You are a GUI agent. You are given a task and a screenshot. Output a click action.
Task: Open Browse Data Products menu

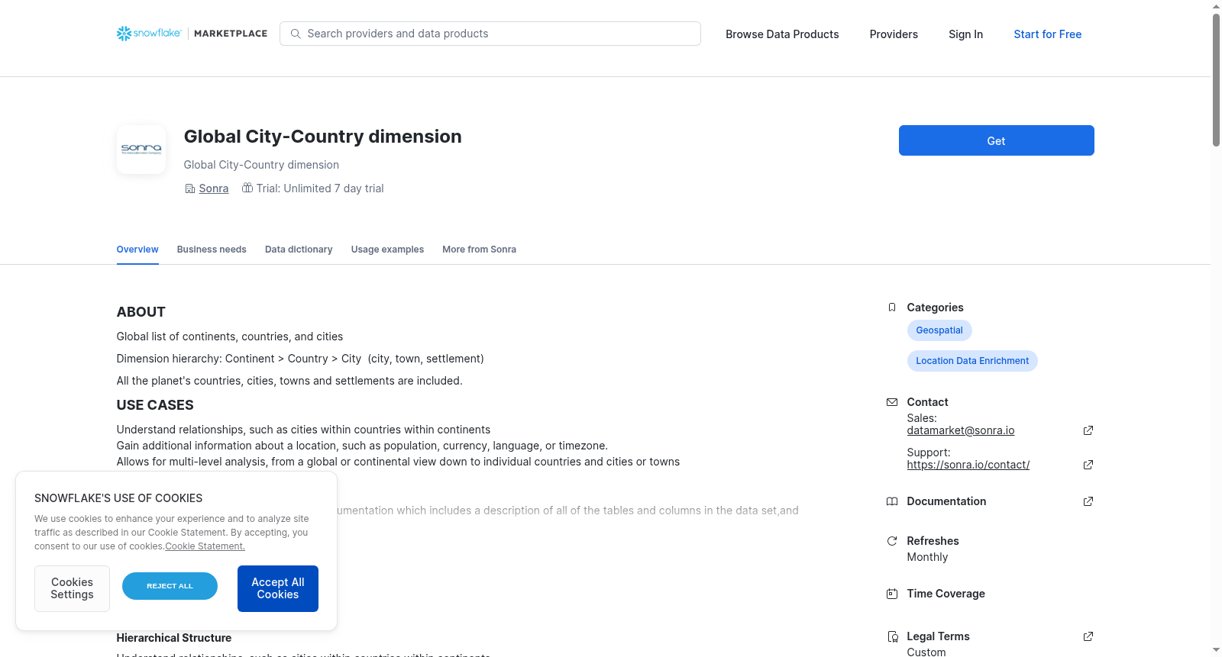tap(782, 34)
